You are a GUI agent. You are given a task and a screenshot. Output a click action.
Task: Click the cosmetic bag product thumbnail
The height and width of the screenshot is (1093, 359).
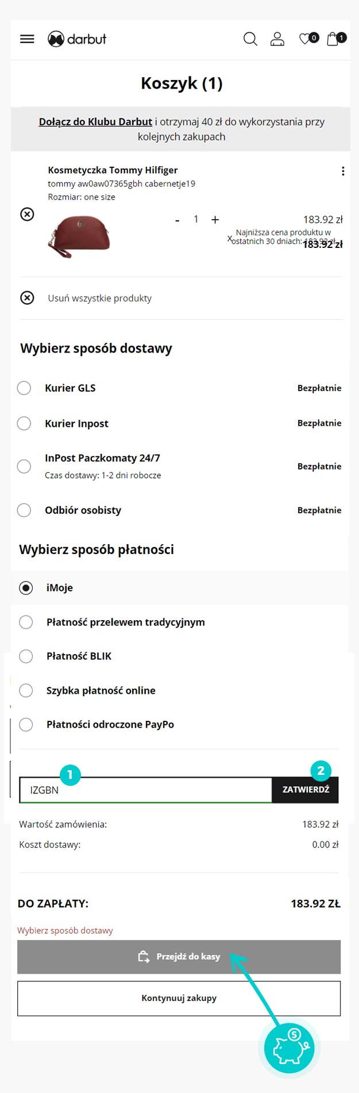(x=79, y=235)
